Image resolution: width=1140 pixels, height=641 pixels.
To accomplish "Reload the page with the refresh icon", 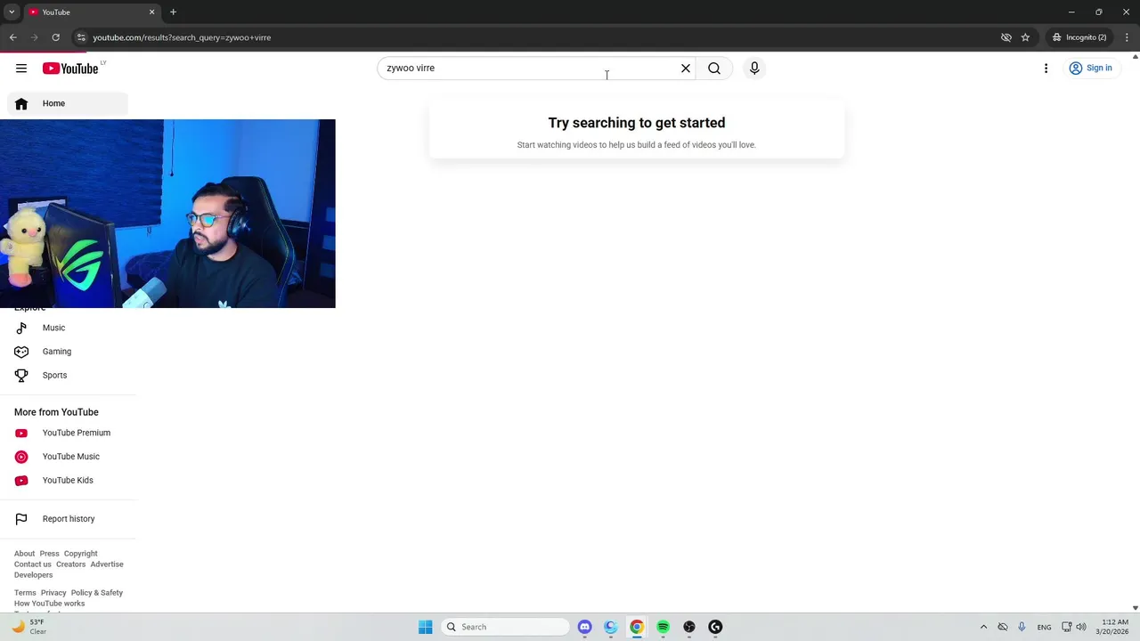I will 56,37.
